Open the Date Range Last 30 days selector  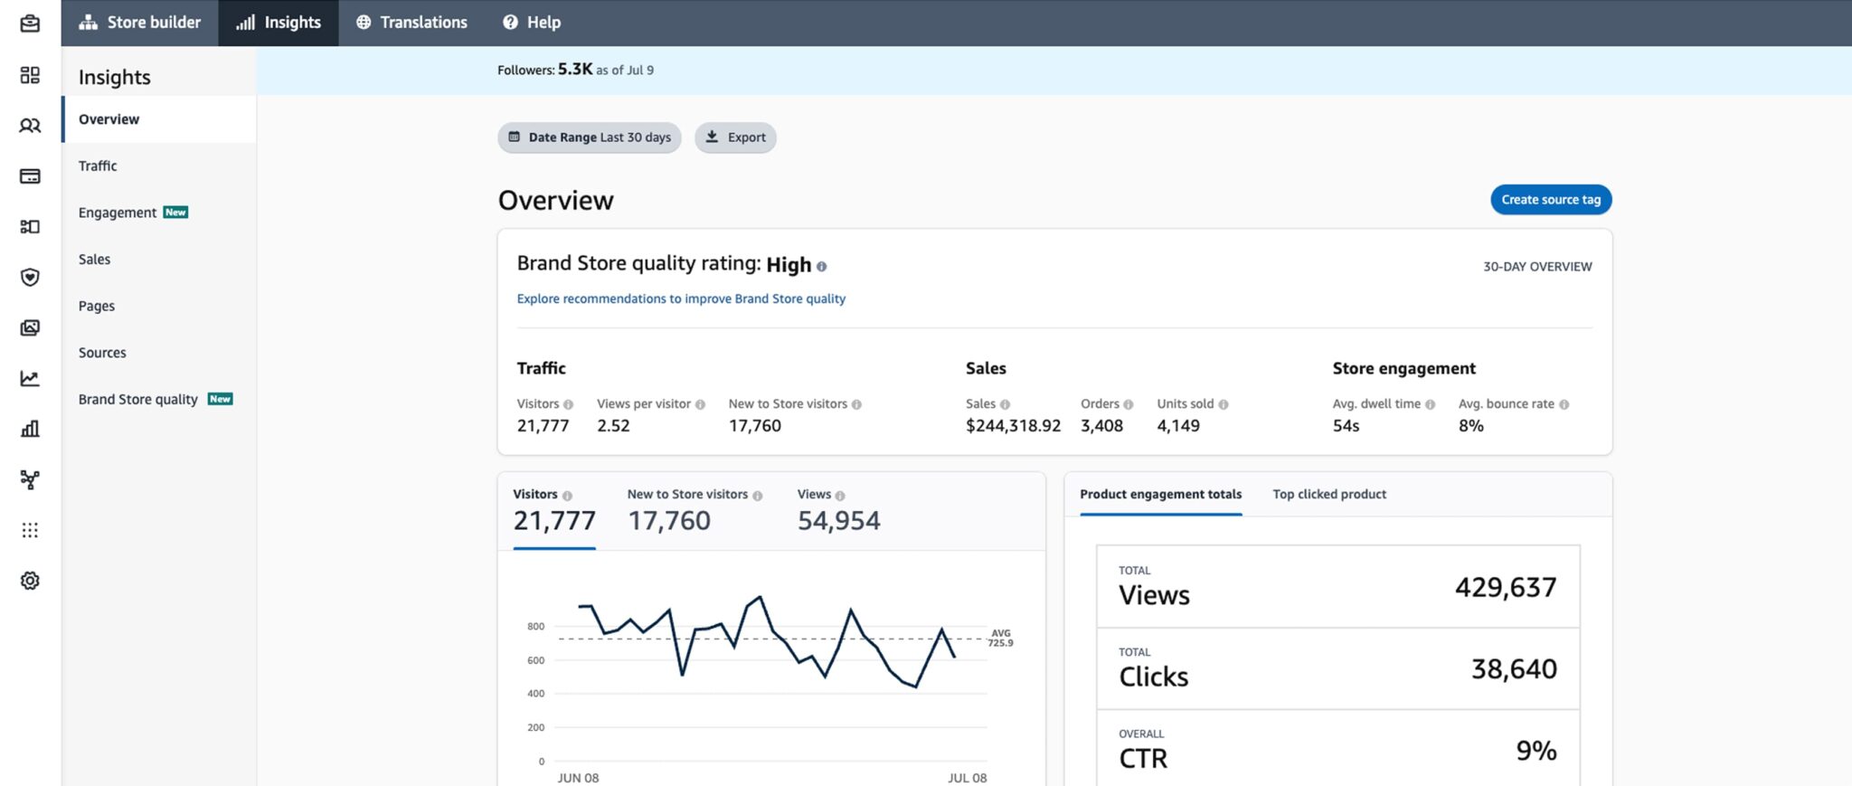click(589, 137)
